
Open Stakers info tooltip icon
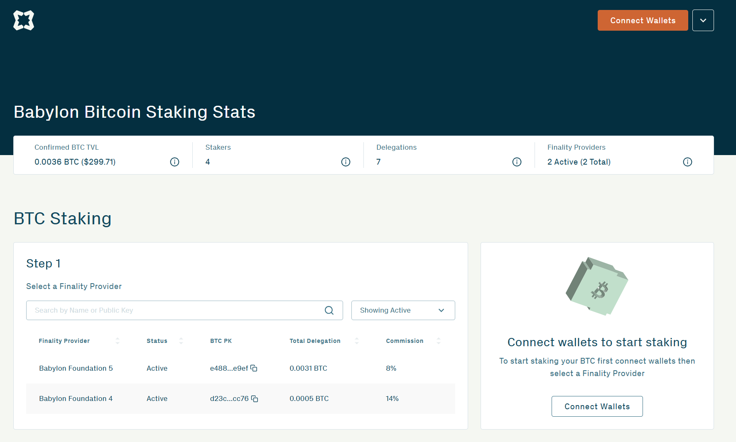(346, 162)
